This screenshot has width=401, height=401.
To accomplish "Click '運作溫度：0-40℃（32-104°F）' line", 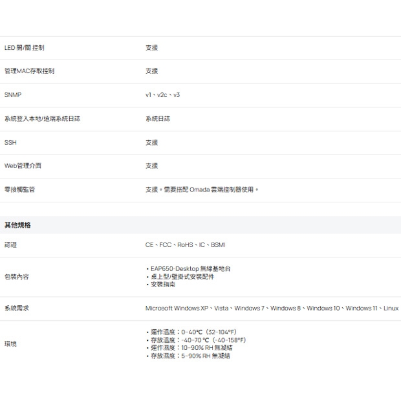I will pos(193,332).
